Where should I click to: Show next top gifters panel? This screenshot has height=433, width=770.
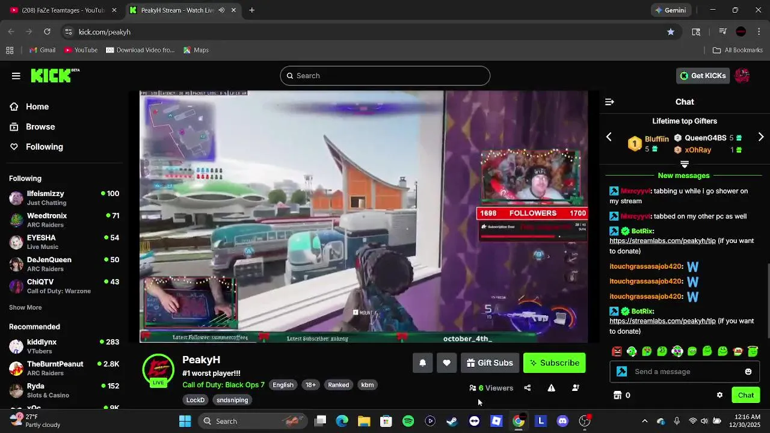coord(761,137)
